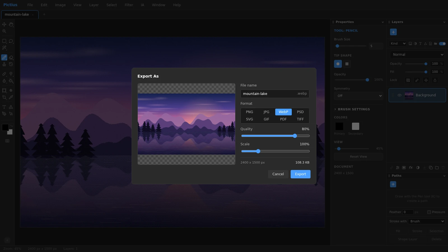Select the Clone Stamp tool
Image resolution: width=448 pixels, height=252 pixels.
4,64
